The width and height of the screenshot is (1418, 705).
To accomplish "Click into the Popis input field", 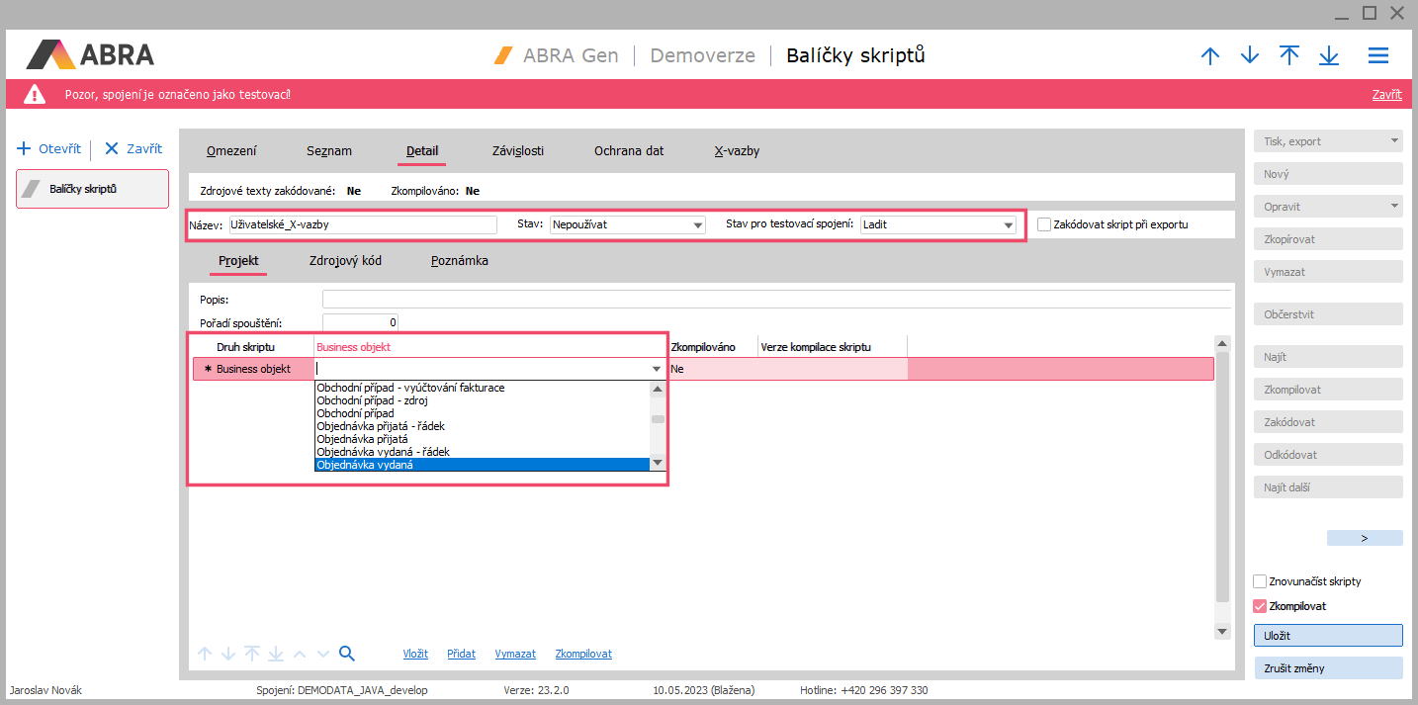I will [x=776, y=299].
